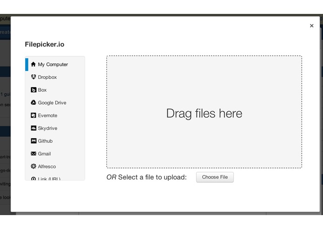Click the Filepicker.io title text
The width and height of the screenshot is (323, 229).
pos(45,45)
